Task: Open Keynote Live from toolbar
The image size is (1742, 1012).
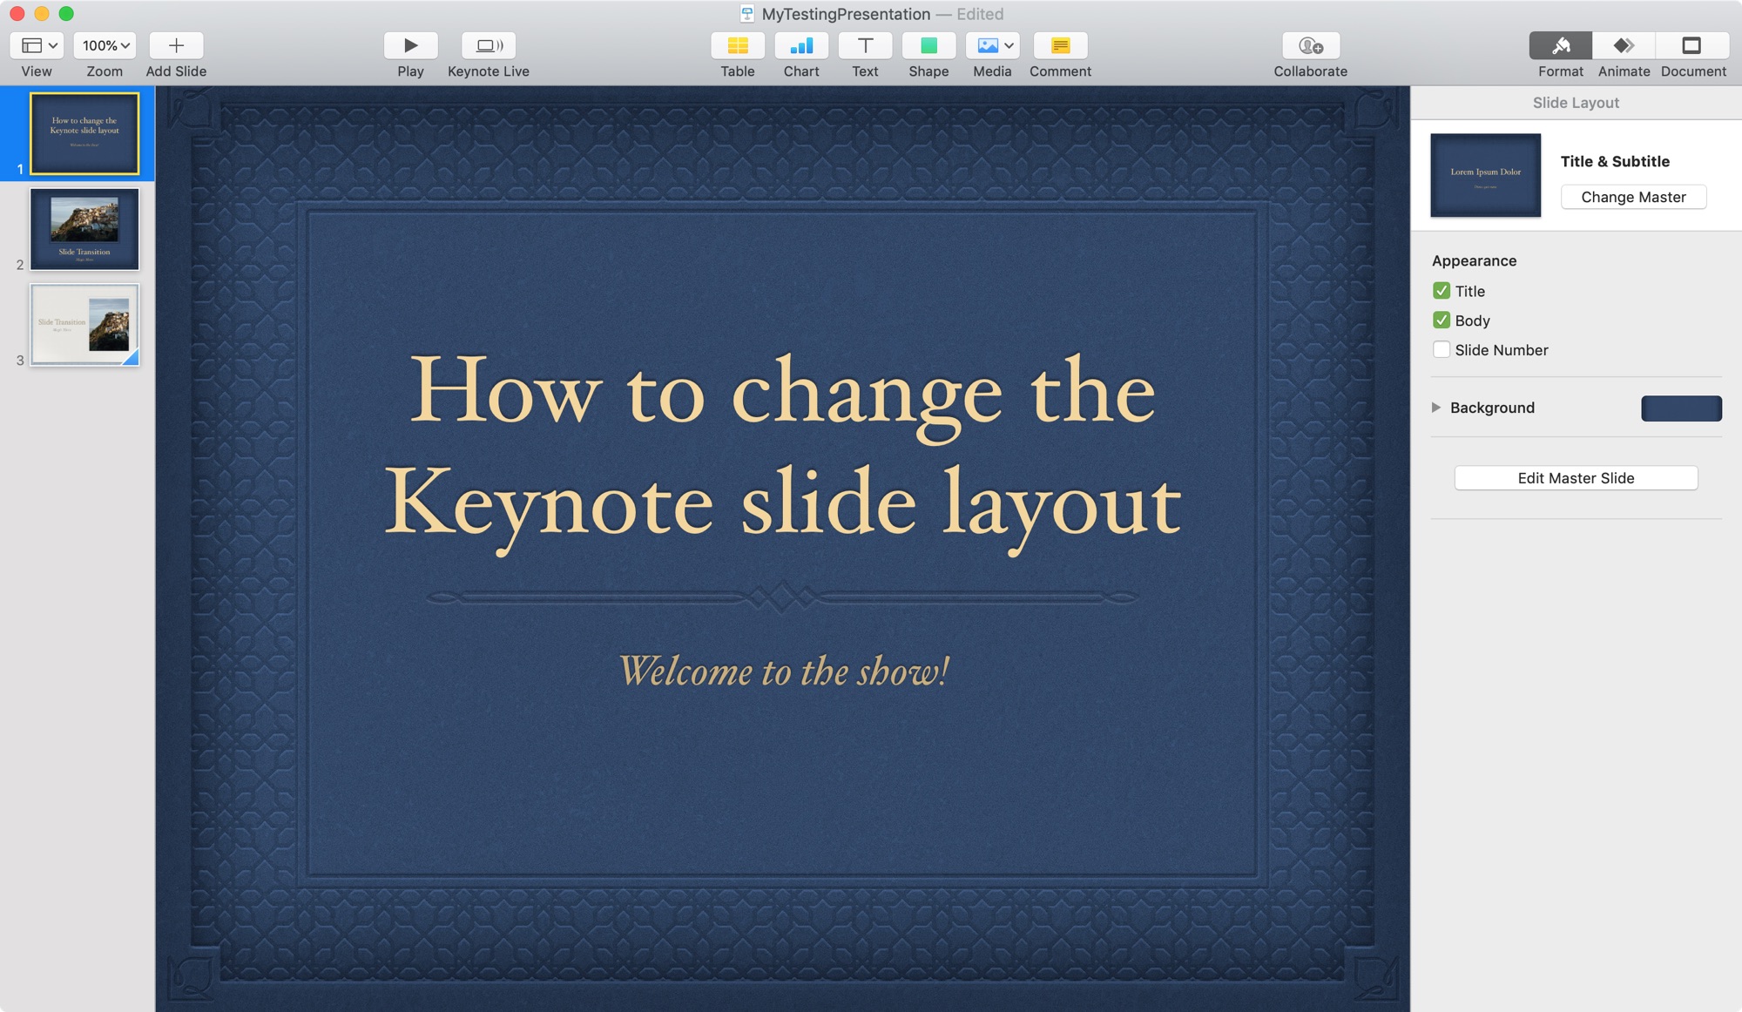Action: coord(489,45)
